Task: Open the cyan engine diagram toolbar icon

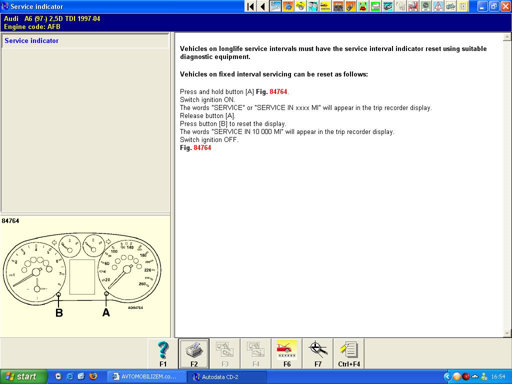Action: (388, 6)
